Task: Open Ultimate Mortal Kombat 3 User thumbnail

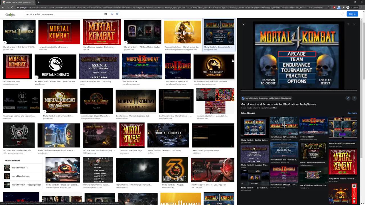Action: [x=98, y=170]
